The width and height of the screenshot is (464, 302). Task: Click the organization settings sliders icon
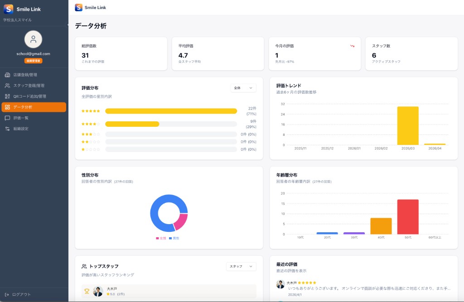pyautogui.click(x=7, y=129)
